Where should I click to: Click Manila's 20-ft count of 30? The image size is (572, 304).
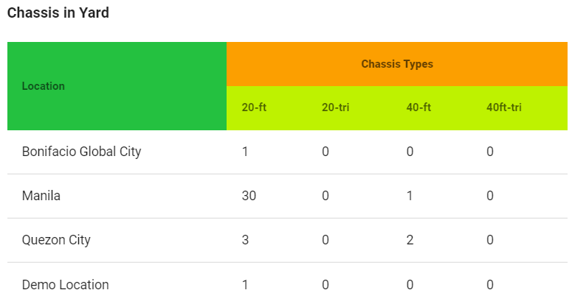pyautogui.click(x=249, y=196)
